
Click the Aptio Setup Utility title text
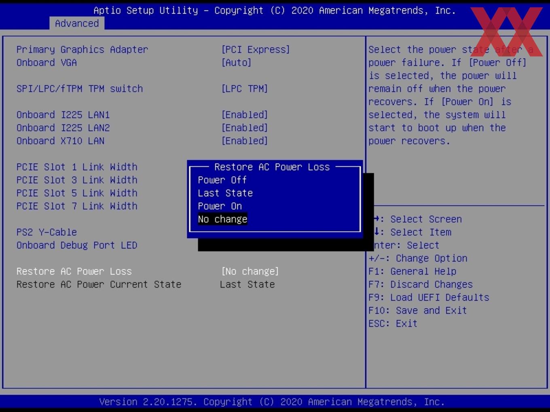tap(275, 11)
